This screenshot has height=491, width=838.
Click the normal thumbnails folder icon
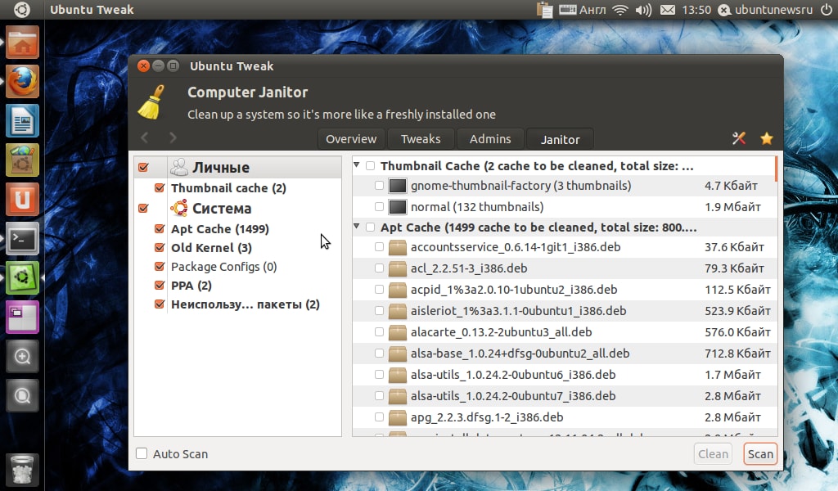(398, 207)
